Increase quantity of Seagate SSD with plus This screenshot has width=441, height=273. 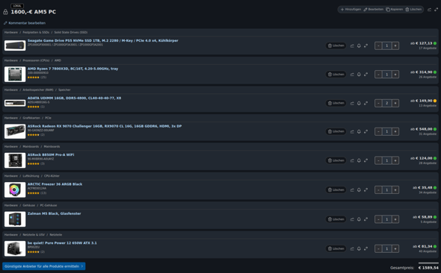(x=395, y=45)
